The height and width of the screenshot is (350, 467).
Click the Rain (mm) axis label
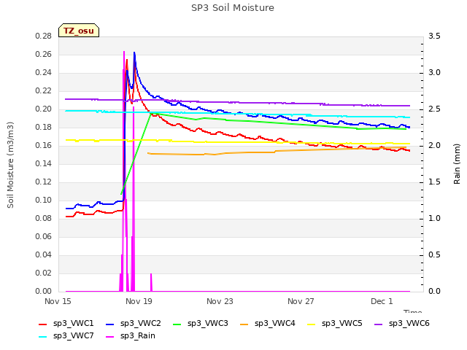coord(457,164)
